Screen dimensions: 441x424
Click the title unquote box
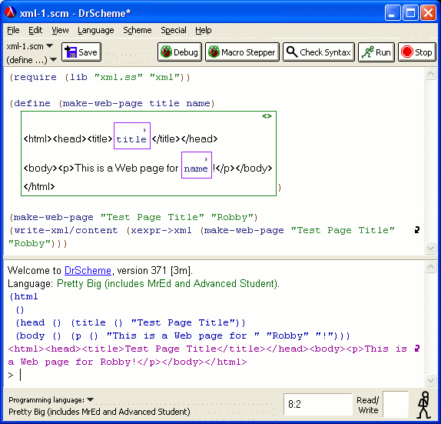click(132, 135)
